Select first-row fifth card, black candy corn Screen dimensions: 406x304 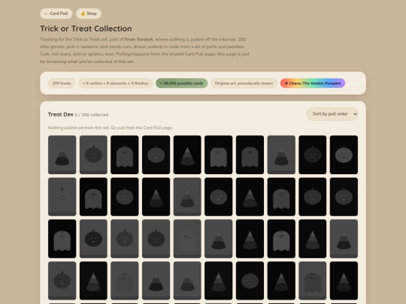[187, 155]
